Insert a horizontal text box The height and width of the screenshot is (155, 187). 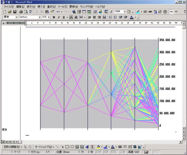77,147
